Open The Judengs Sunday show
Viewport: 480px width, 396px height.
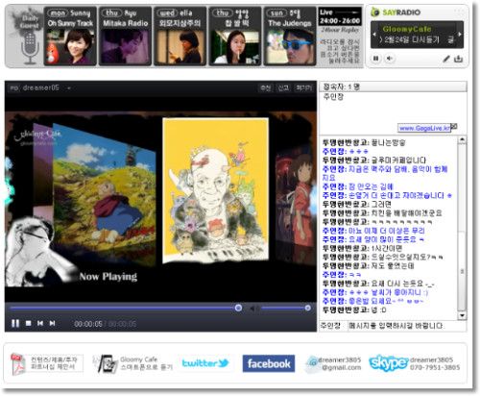pos(290,37)
